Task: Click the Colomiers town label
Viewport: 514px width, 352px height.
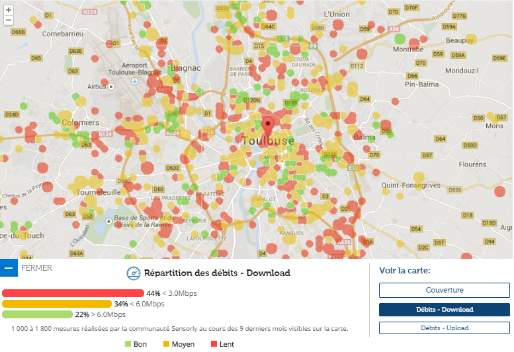Action: 80,122
